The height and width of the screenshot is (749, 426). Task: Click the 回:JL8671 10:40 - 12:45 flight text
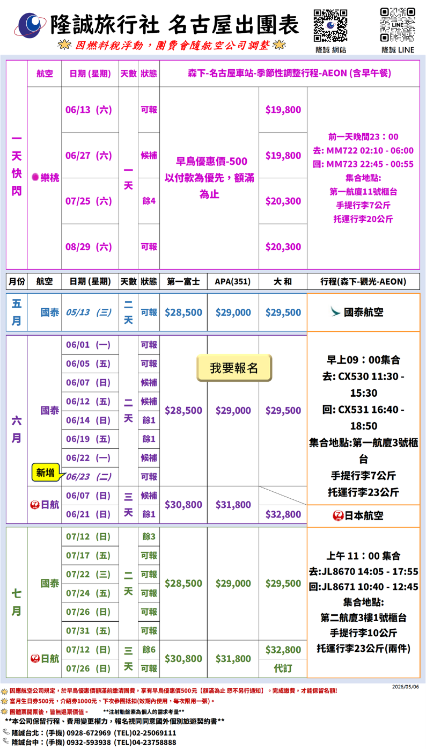coord(364,587)
